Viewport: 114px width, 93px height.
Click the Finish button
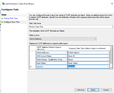tap(93, 90)
